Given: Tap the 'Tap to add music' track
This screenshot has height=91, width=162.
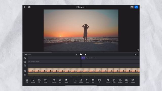Looking at the screenshot, I should pyautogui.click(x=91, y=58).
